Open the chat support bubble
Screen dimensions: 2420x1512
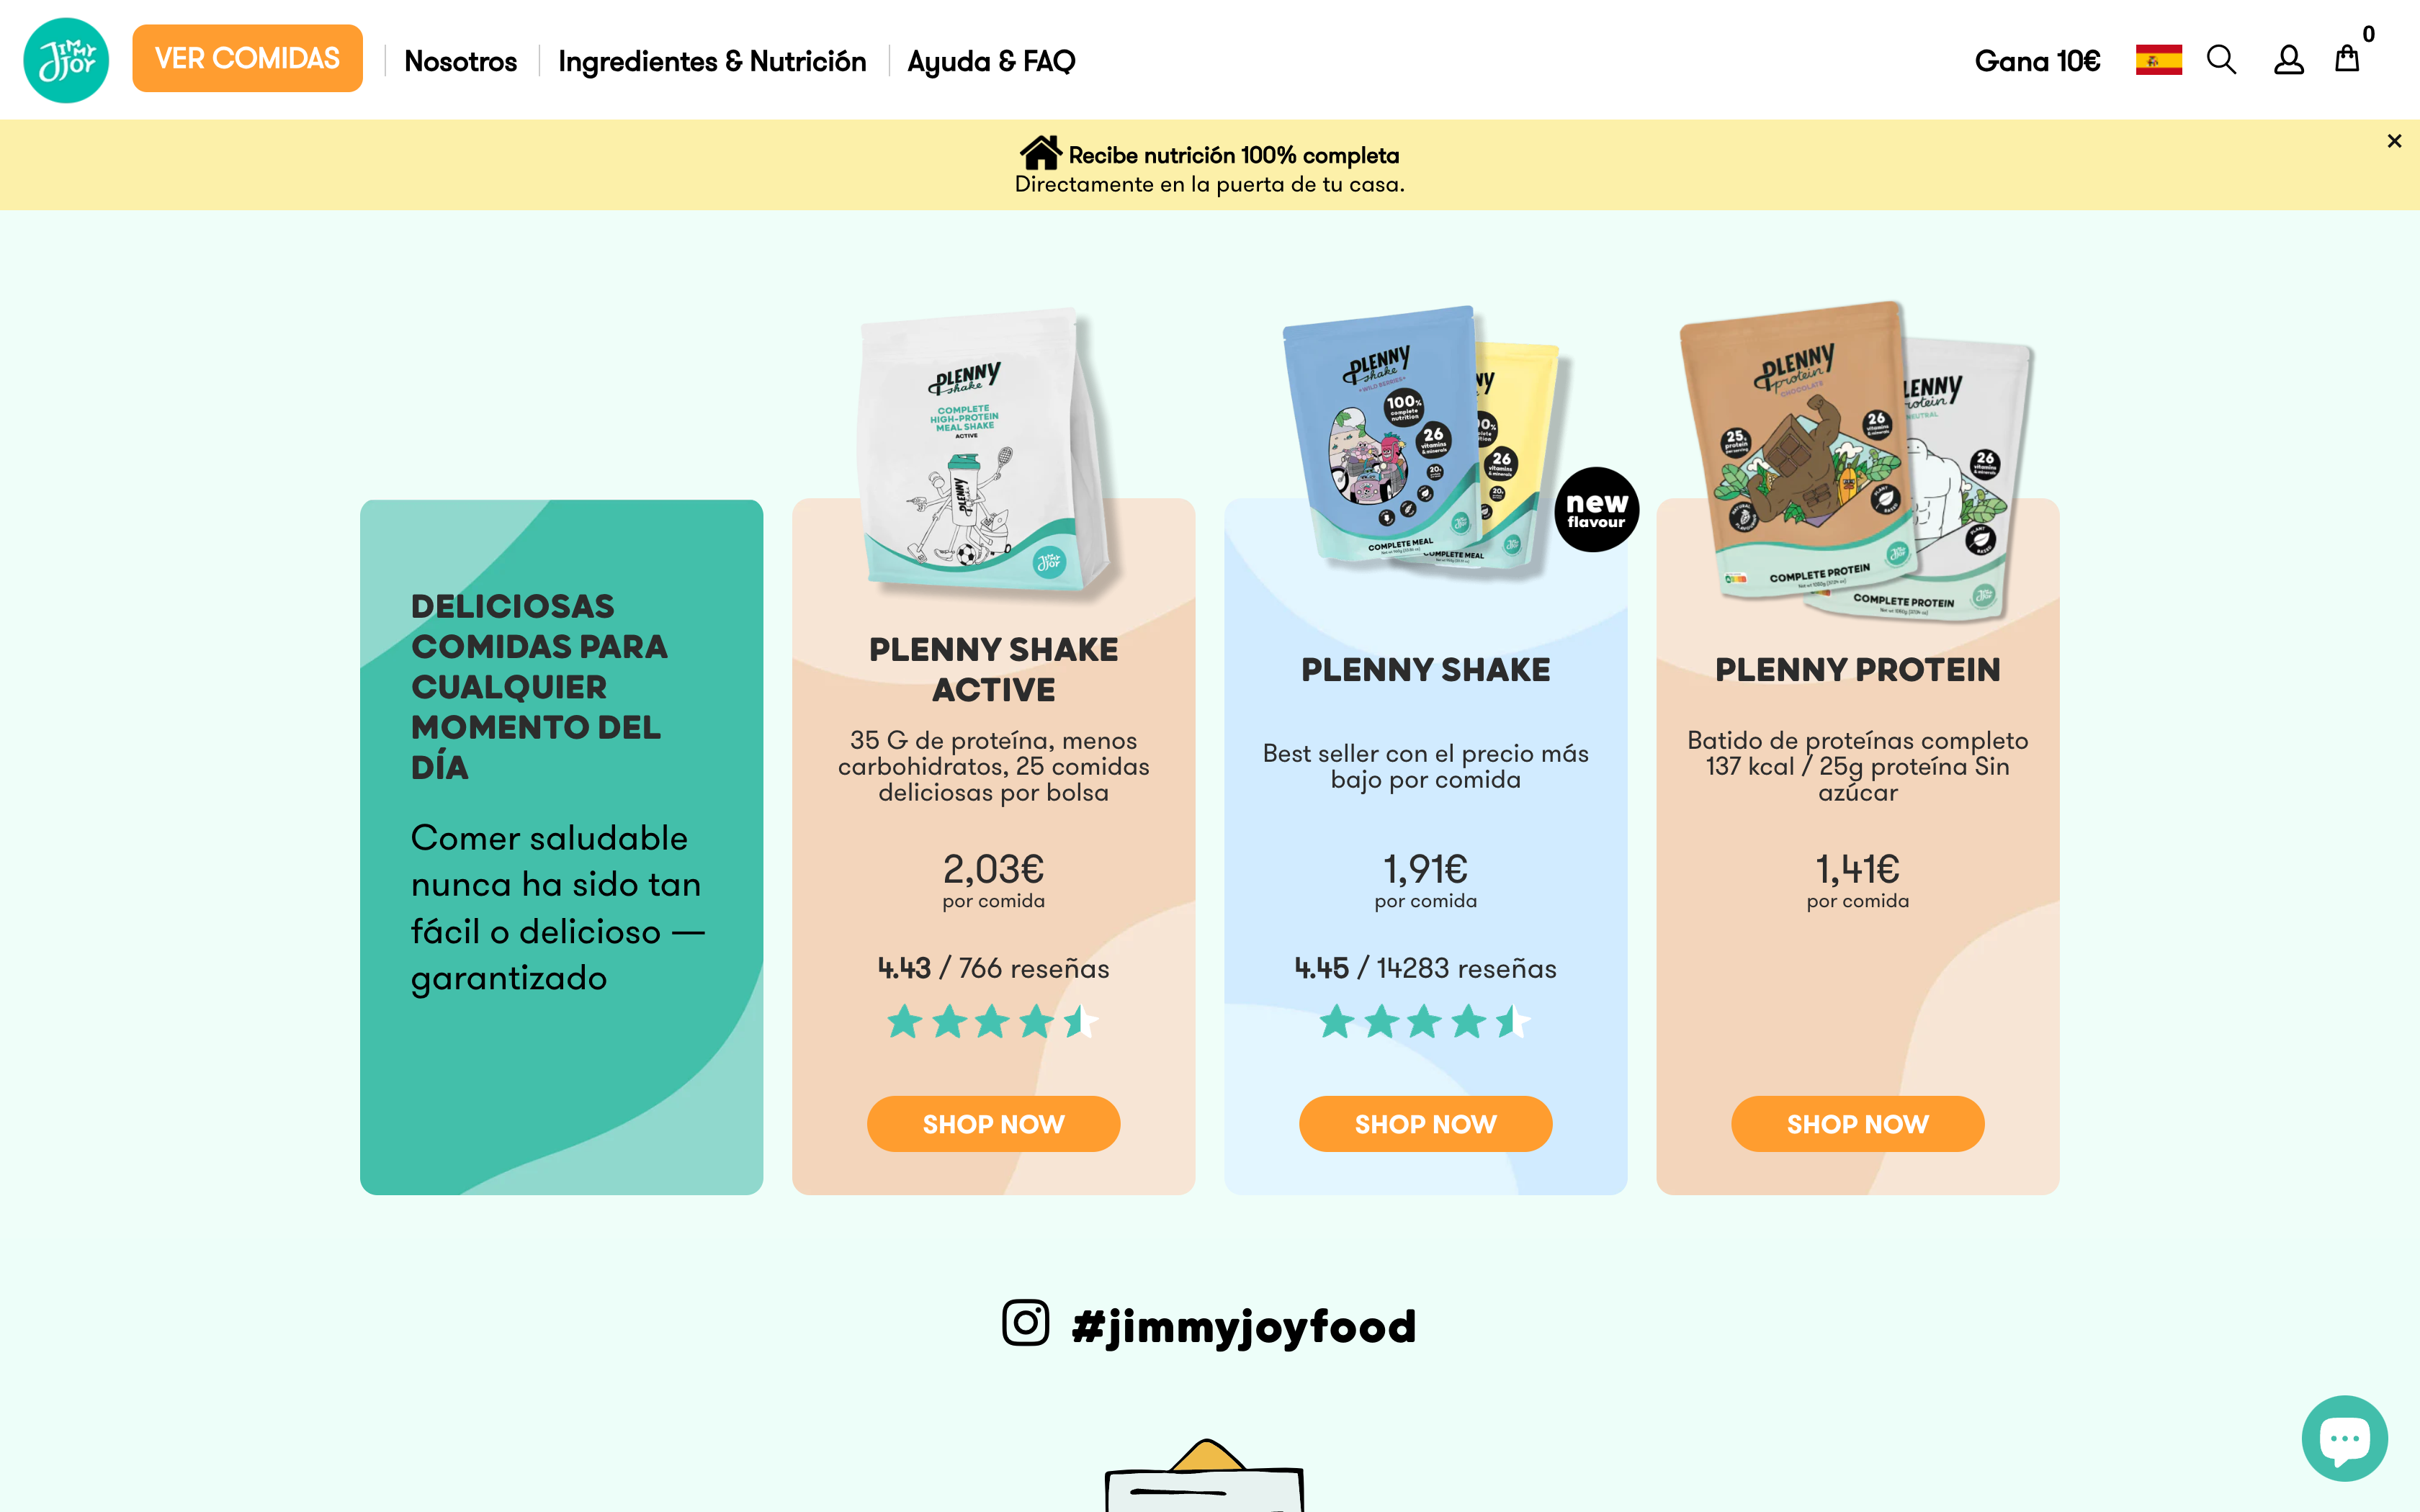click(x=2344, y=1438)
